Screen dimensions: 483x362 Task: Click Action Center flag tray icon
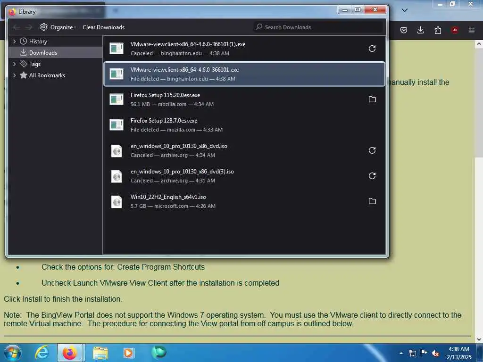click(424, 353)
